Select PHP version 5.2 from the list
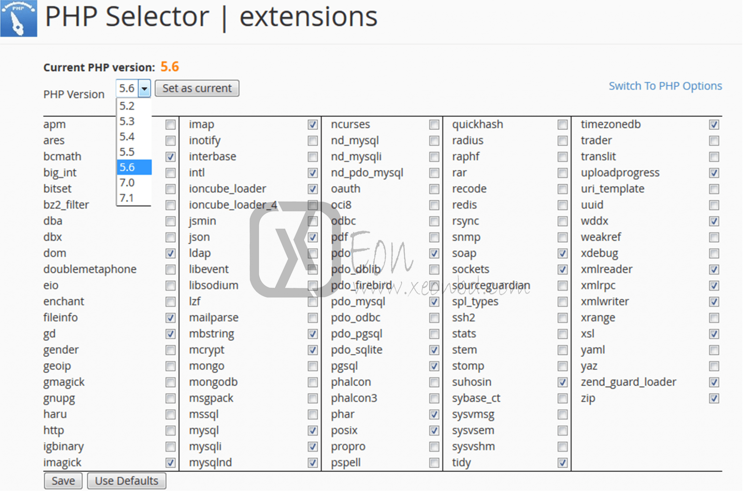The width and height of the screenshot is (749, 499). point(127,106)
